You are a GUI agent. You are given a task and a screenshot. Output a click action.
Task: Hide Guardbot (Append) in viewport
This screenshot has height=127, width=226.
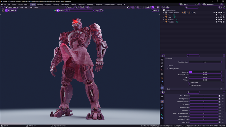219,13
